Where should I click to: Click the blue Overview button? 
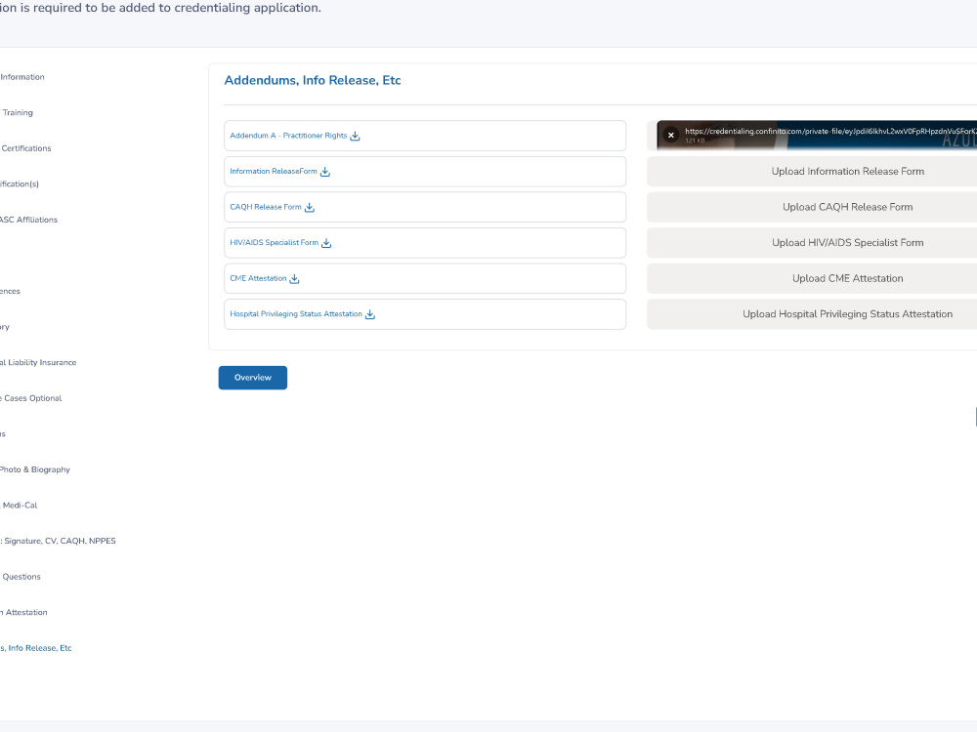point(252,378)
